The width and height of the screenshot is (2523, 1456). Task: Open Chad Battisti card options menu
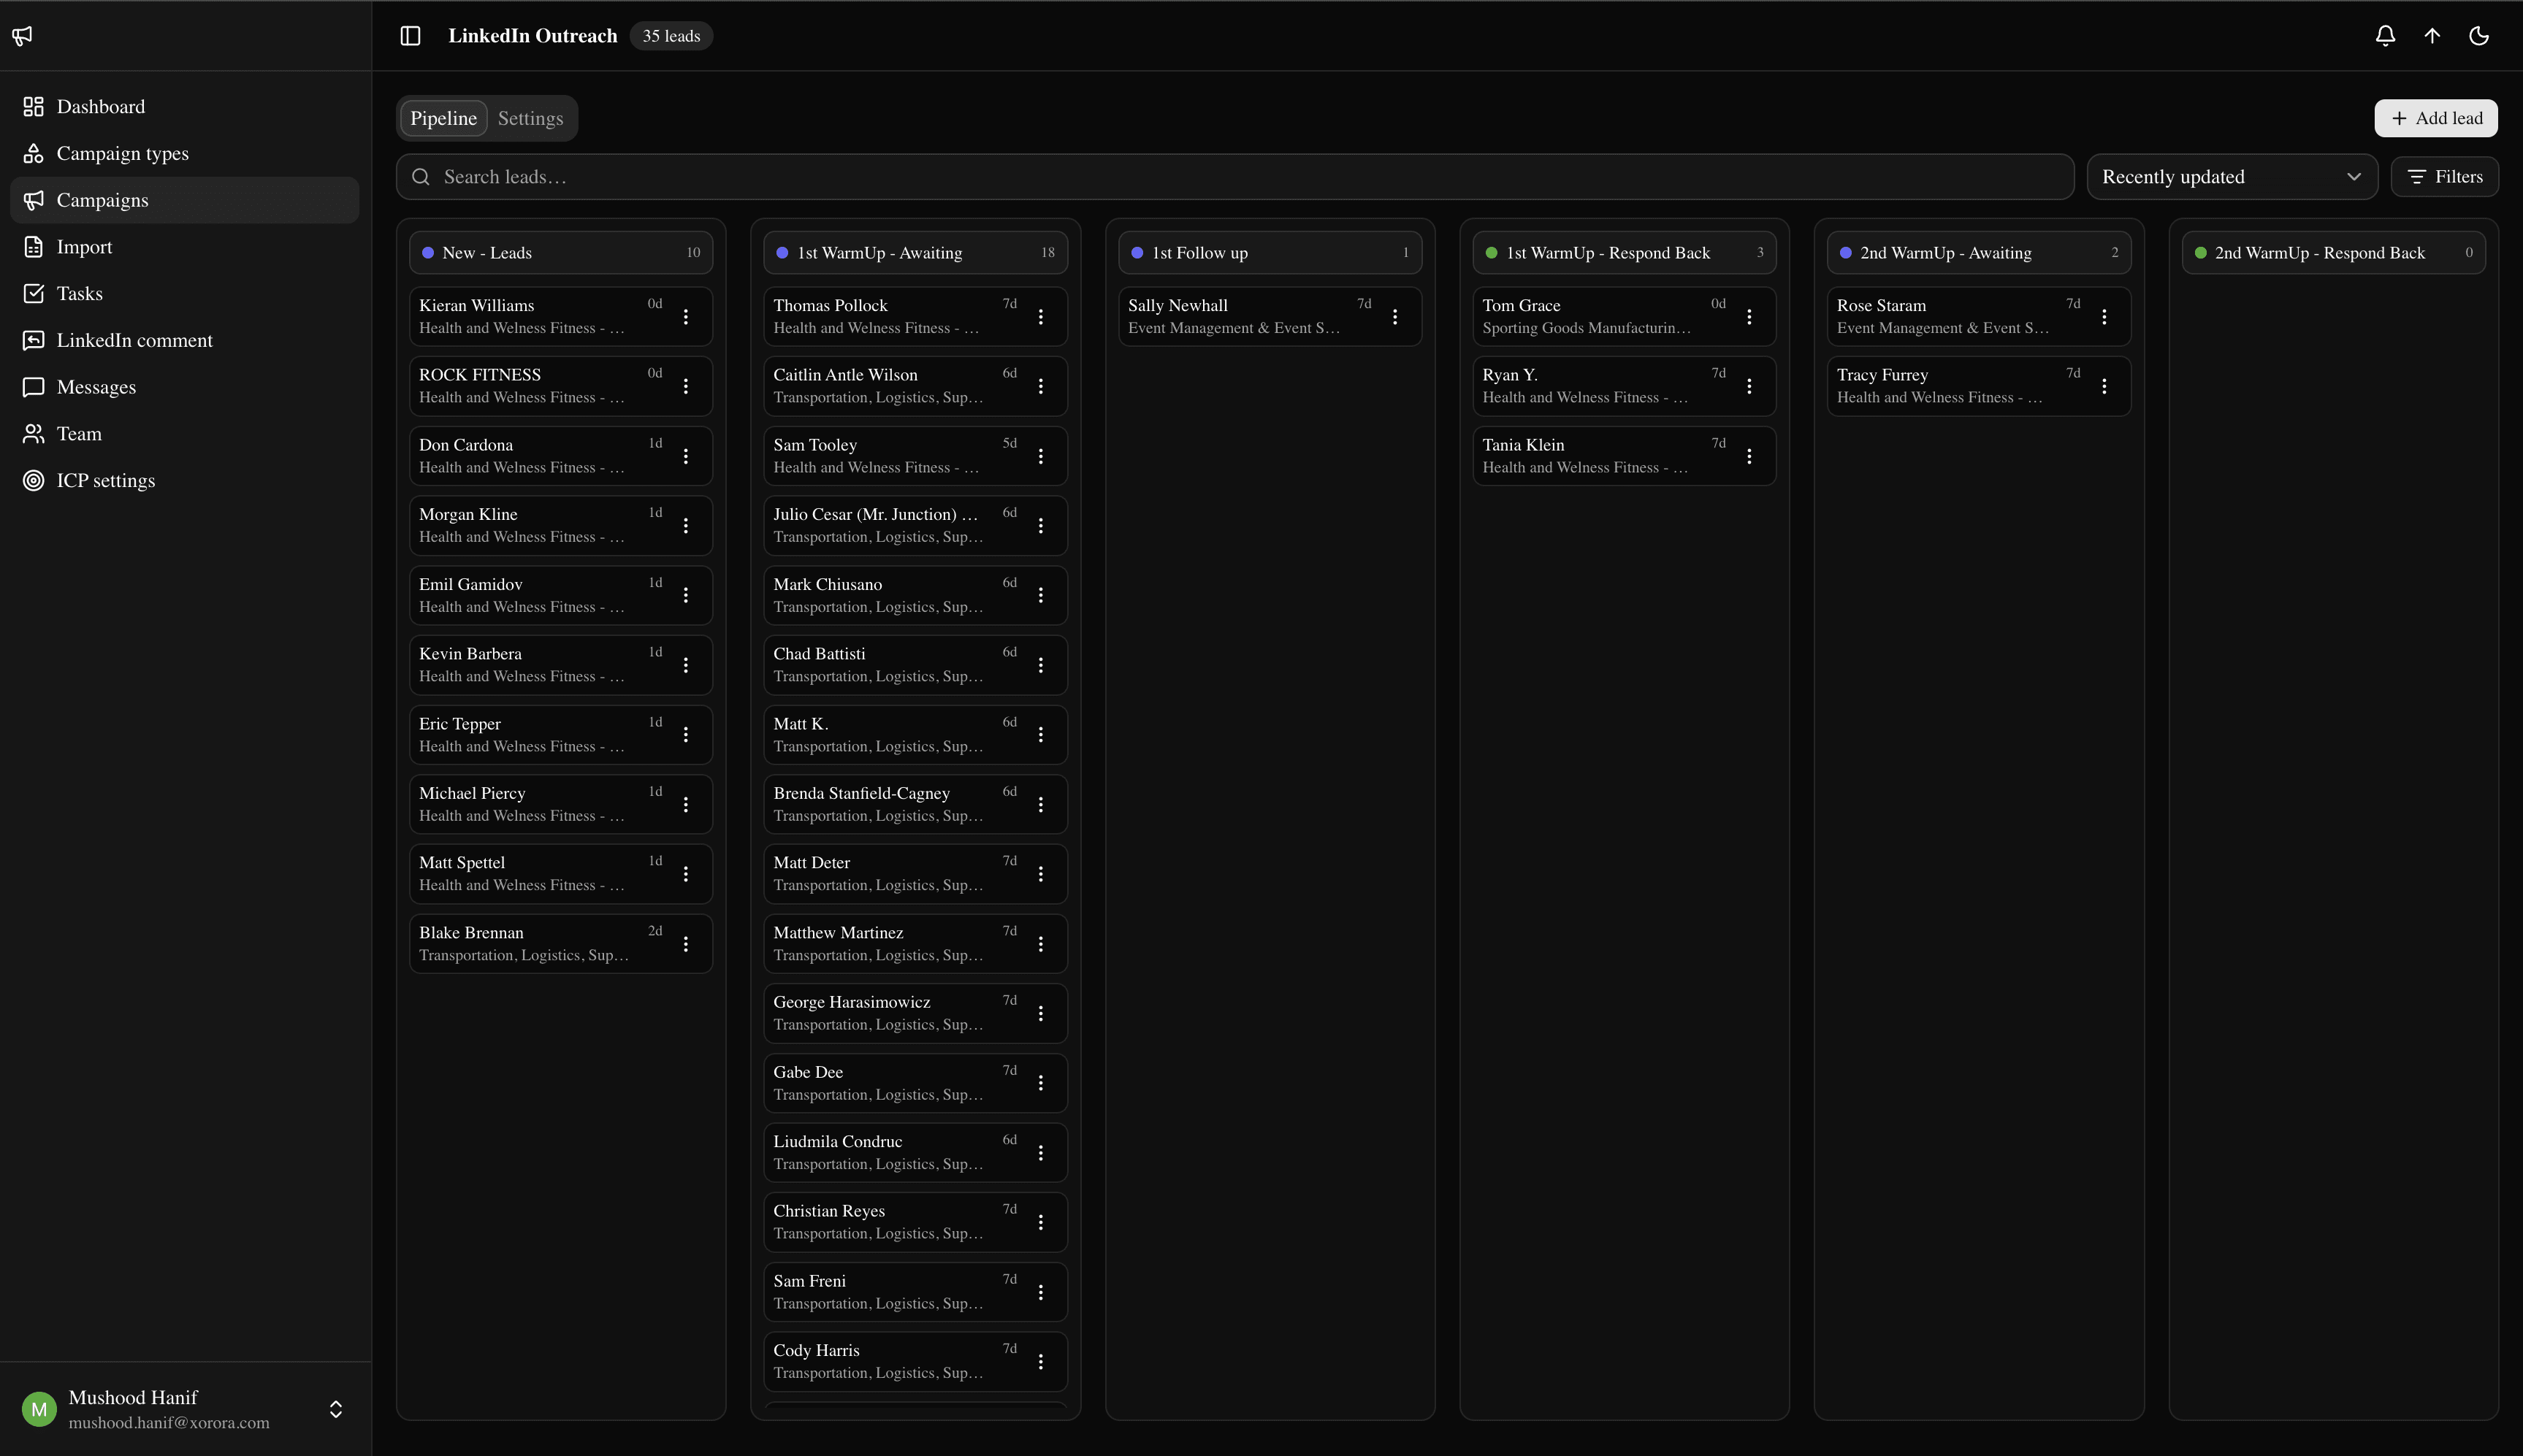[1040, 665]
